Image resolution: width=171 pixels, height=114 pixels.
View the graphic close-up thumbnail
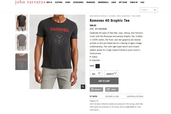[22, 62]
